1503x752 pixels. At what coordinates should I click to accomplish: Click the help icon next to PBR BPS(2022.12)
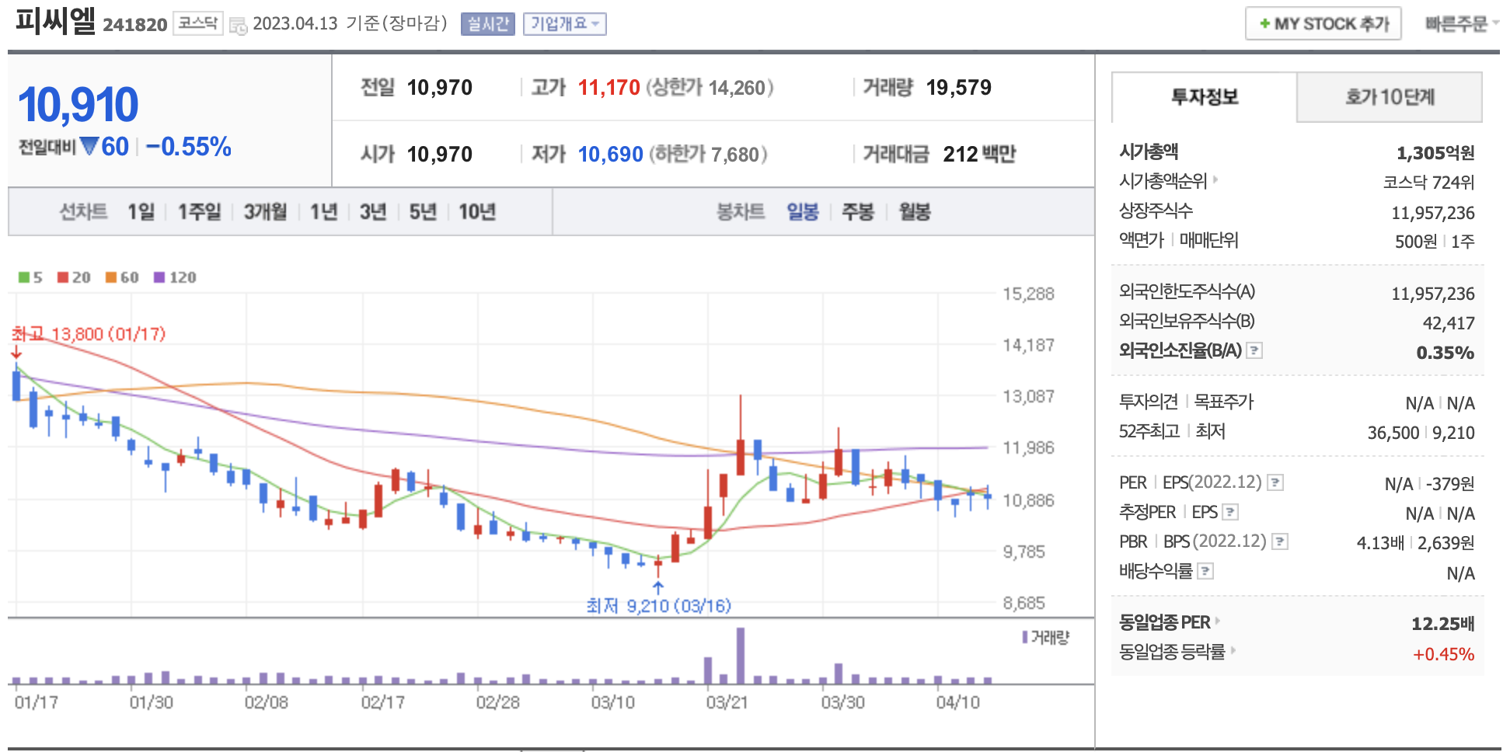1279,541
